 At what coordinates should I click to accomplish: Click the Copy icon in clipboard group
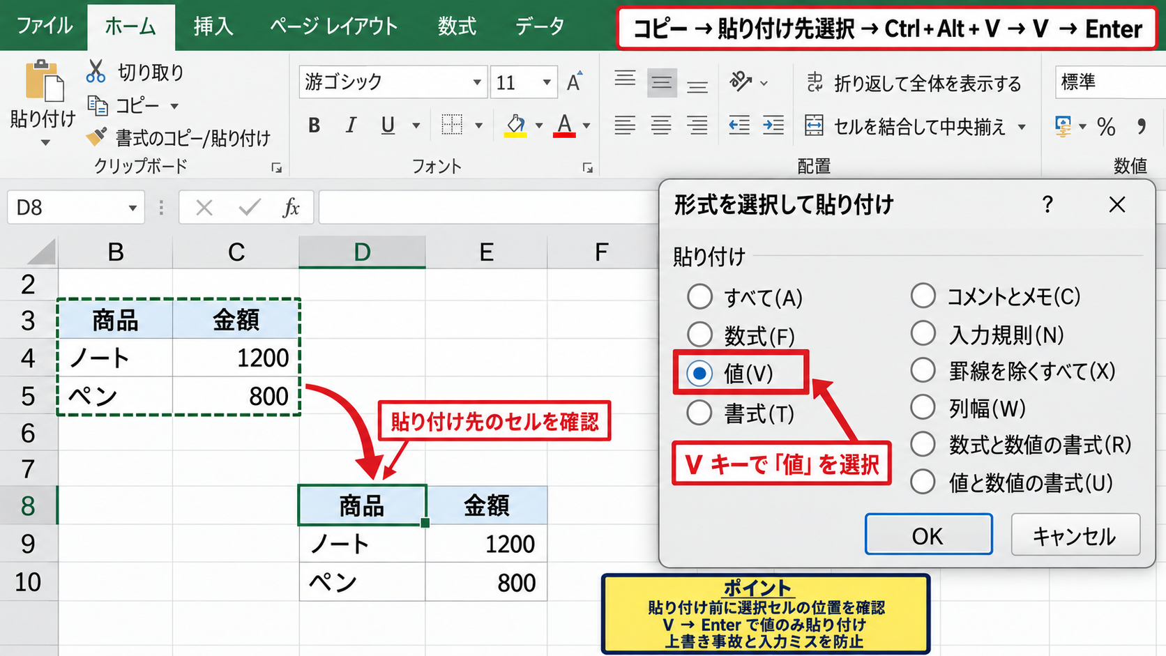coord(98,106)
